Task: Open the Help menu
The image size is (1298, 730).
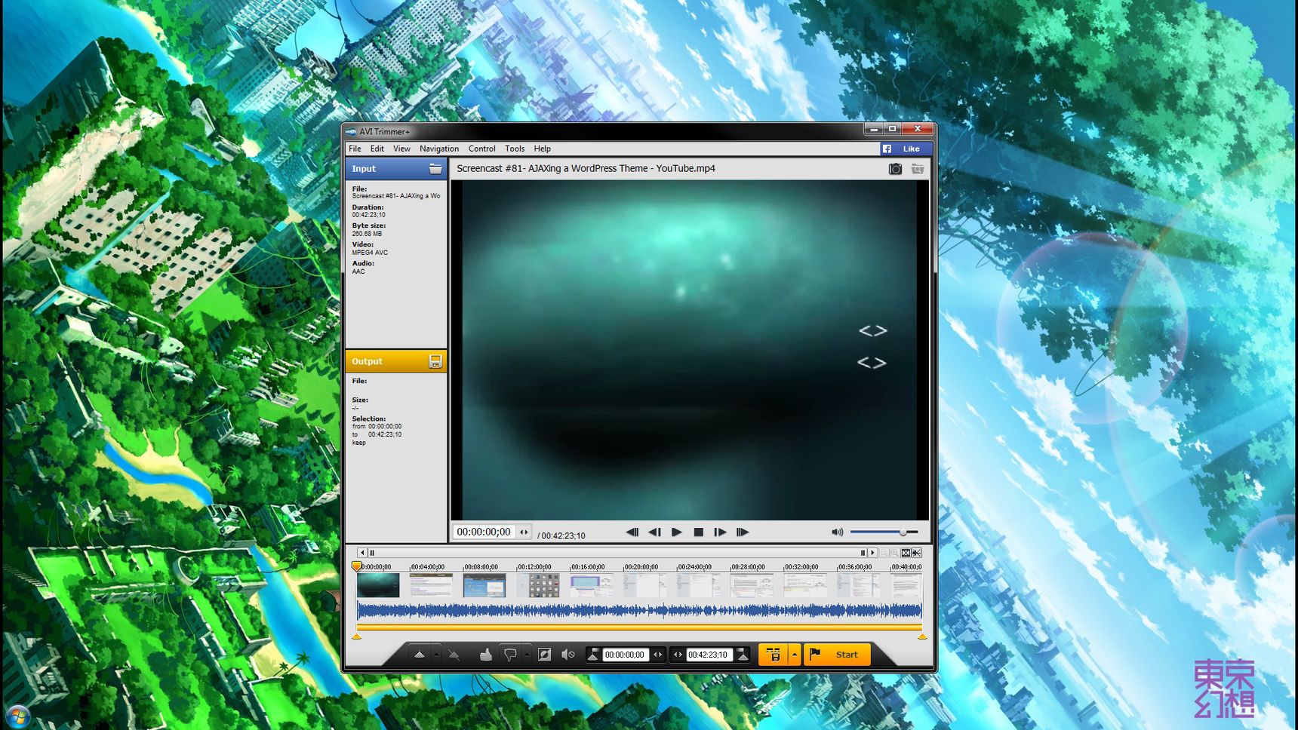Action: pyautogui.click(x=543, y=149)
